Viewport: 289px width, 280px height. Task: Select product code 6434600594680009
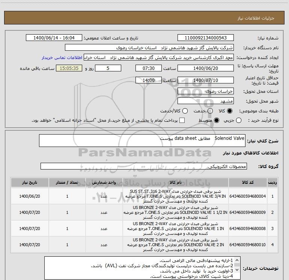click(248, 212)
